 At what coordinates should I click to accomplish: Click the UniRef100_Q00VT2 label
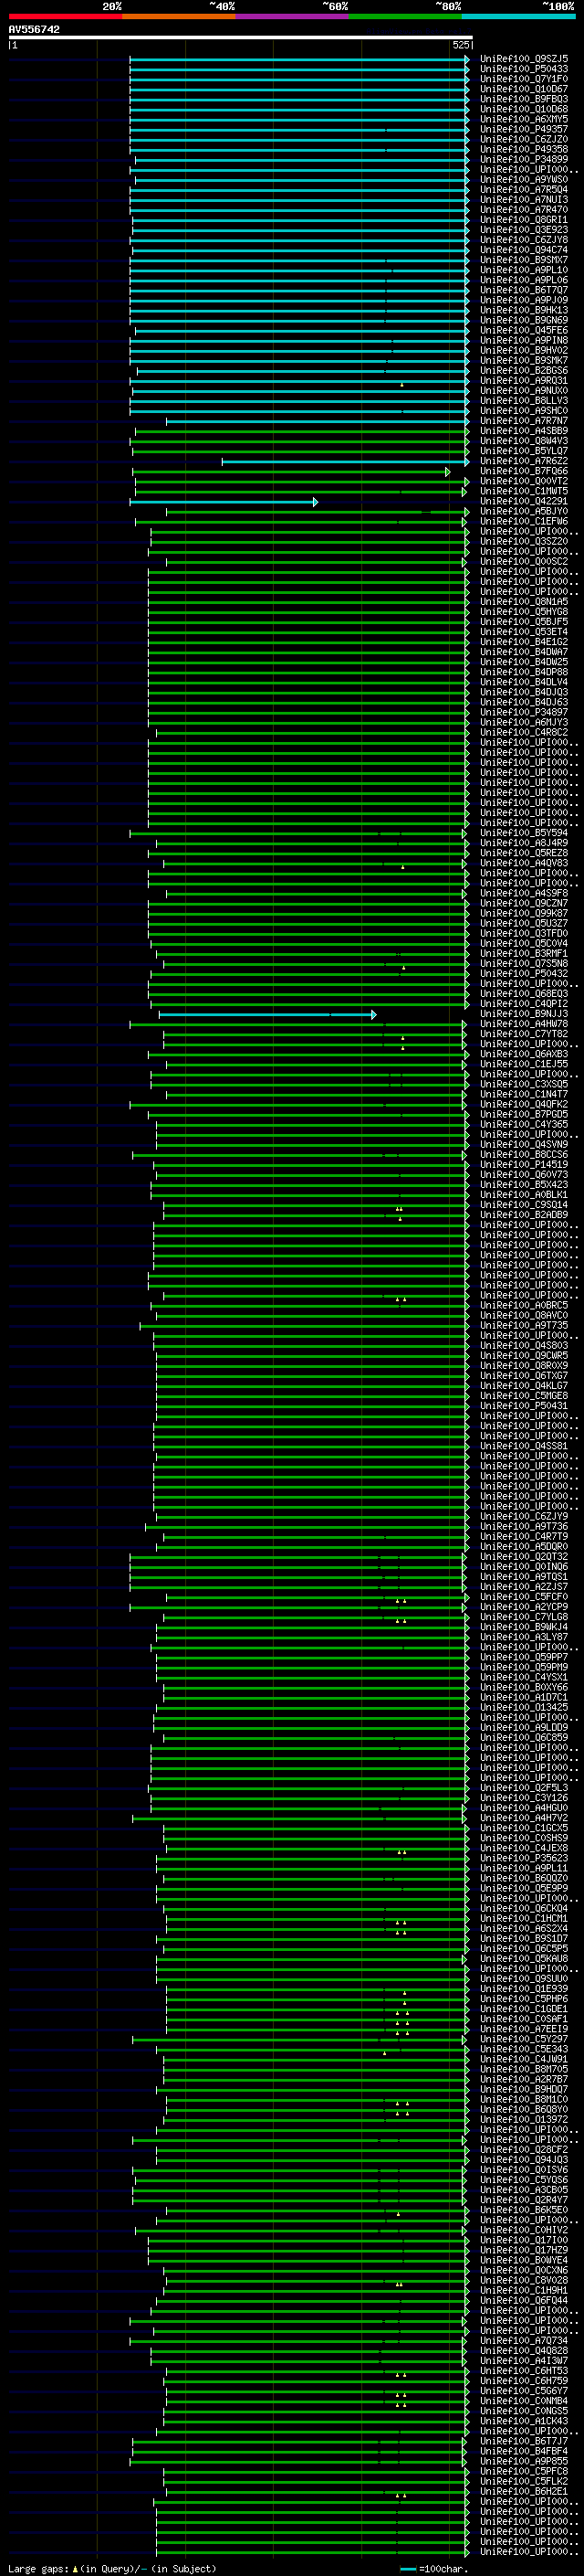[x=524, y=481]
